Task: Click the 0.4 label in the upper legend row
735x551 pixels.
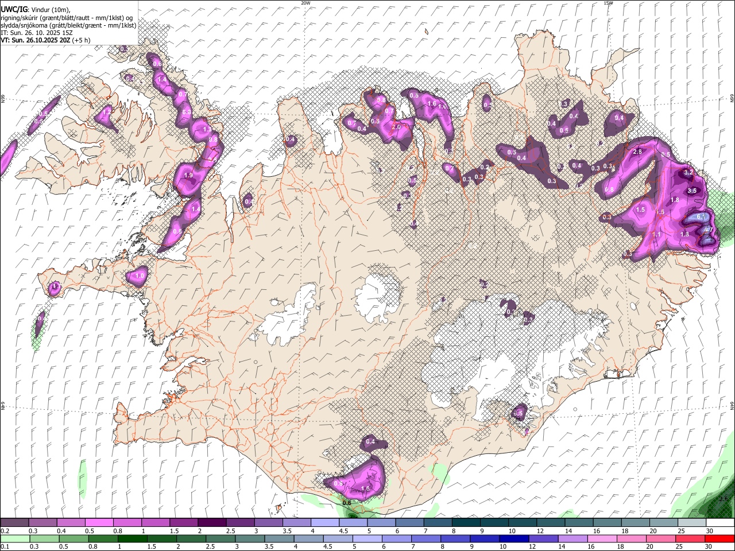Action: coord(61,531)
